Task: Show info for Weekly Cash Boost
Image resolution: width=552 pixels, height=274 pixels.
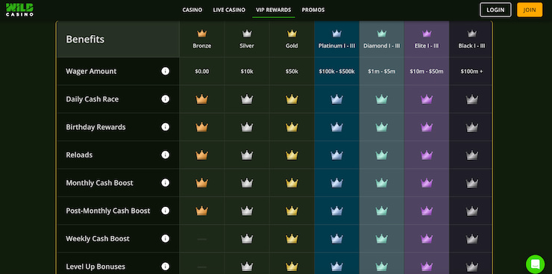Action: coord(165,238)
